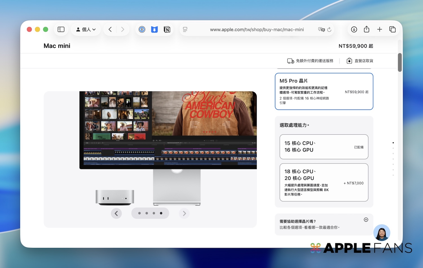Click the delivery truck icon
This screenshot has width=423, height=268.
(291, 61)
